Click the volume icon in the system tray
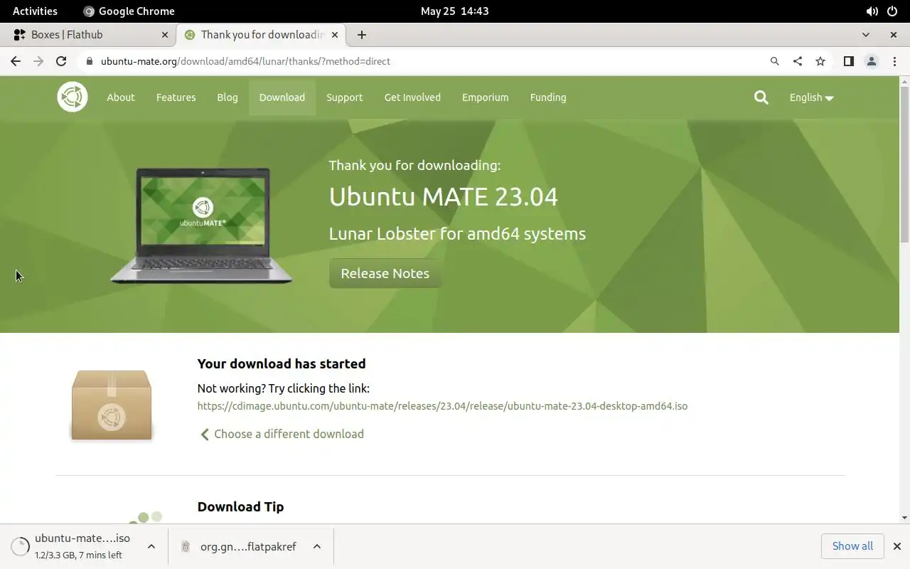Viewport: 910px width, 569px height. coord(872,11)
